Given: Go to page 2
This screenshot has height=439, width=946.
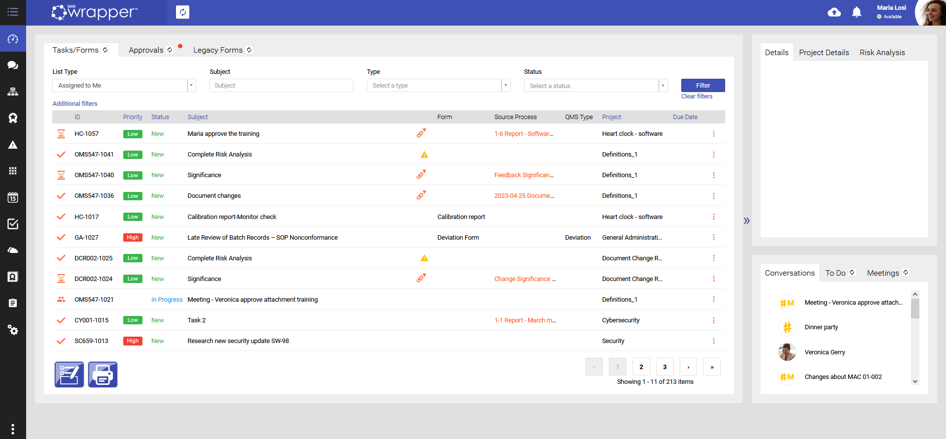Looking at the screenshot, I should point(641,367).
